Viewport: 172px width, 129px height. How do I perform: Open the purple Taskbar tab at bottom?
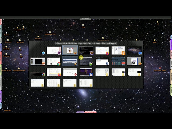[80, 112]
